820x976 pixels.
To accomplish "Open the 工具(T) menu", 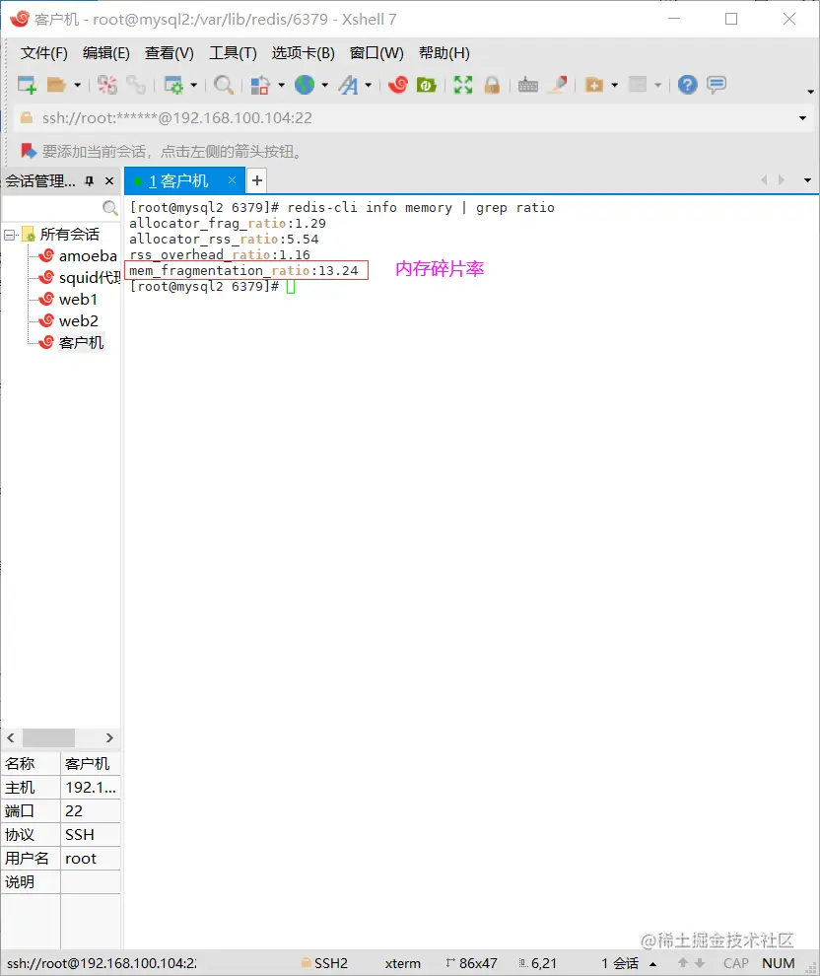I will tap(233, 53).
